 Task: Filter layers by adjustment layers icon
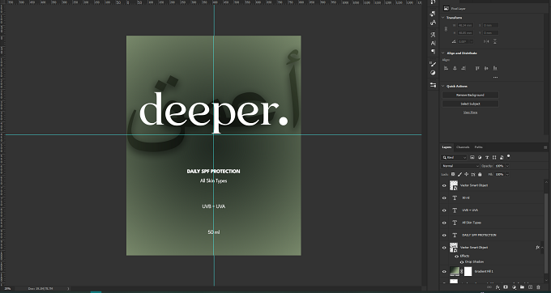point(480,157)
